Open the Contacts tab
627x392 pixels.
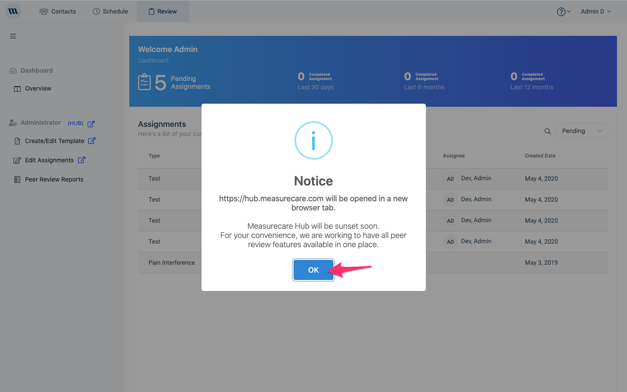pyautogui.click(x=57, y=11)
